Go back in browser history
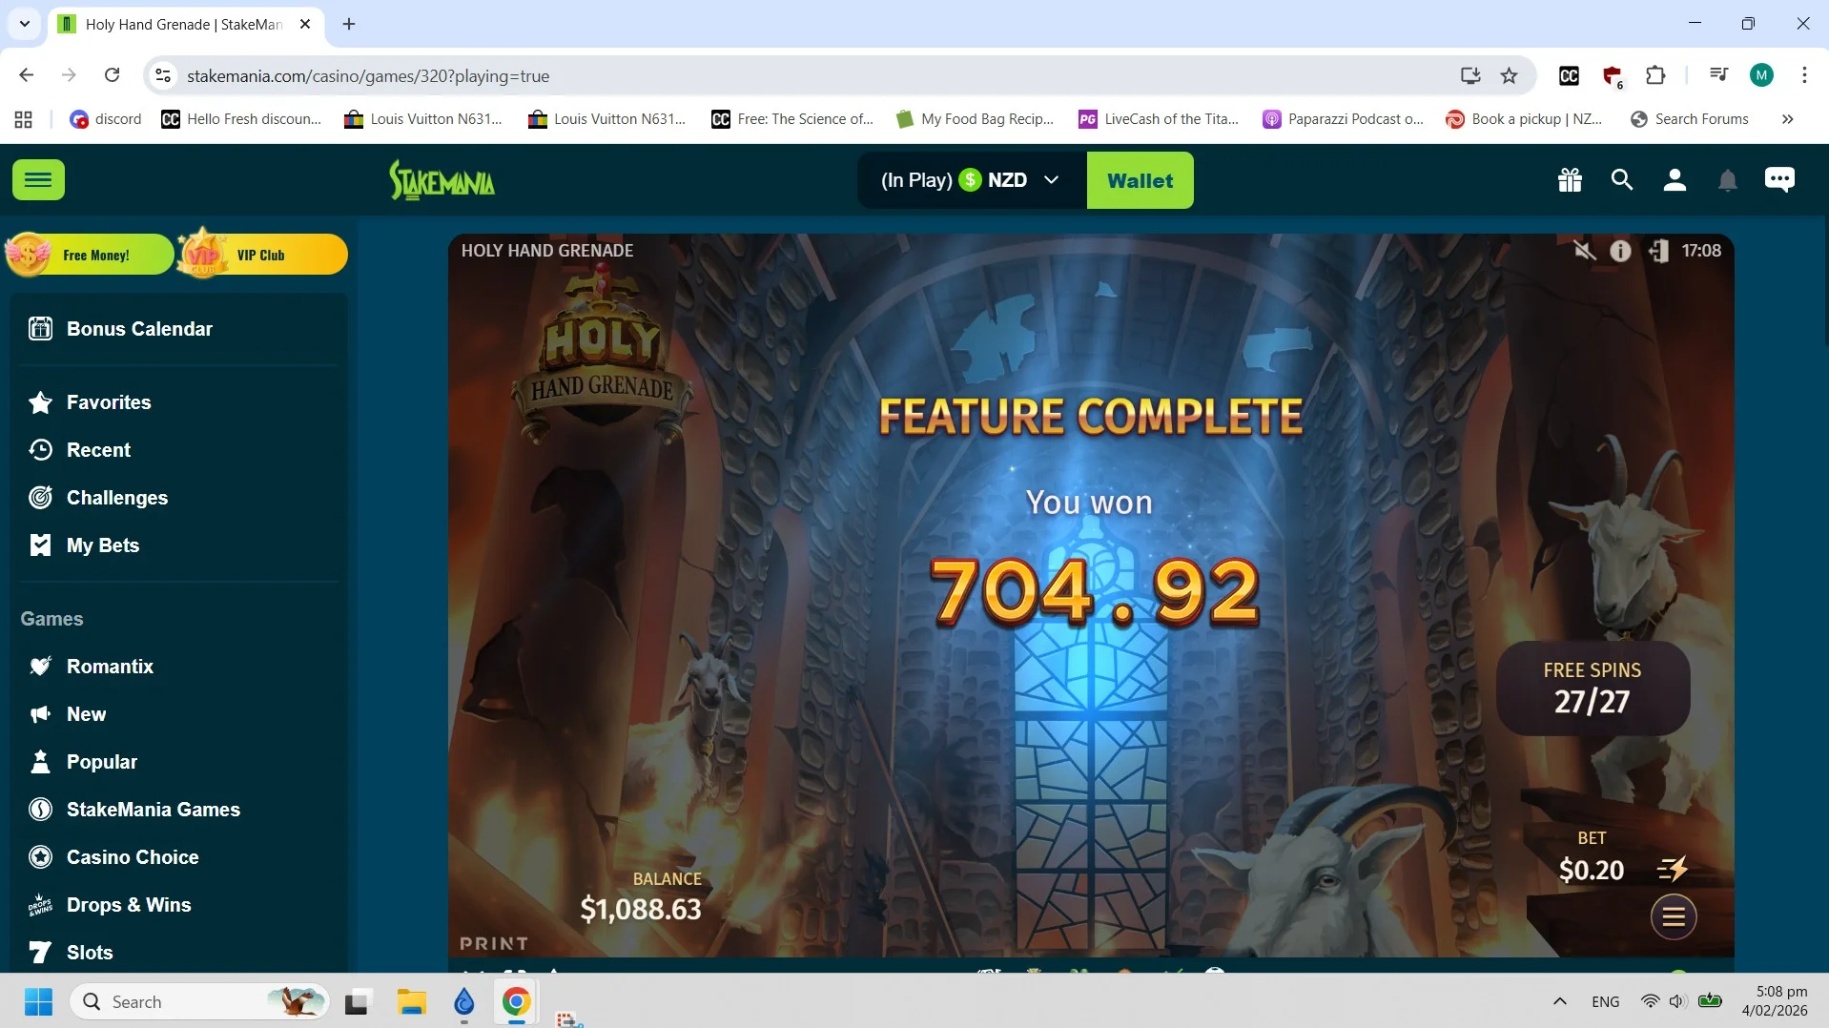The width and height of the screenshot is (1829, 1028). (27, 75)
